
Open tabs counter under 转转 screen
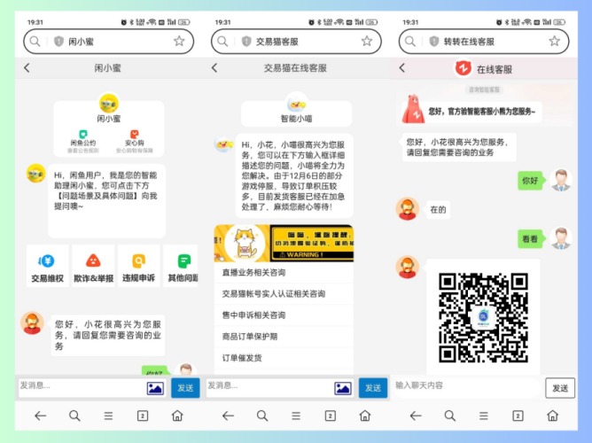point(518,416)
